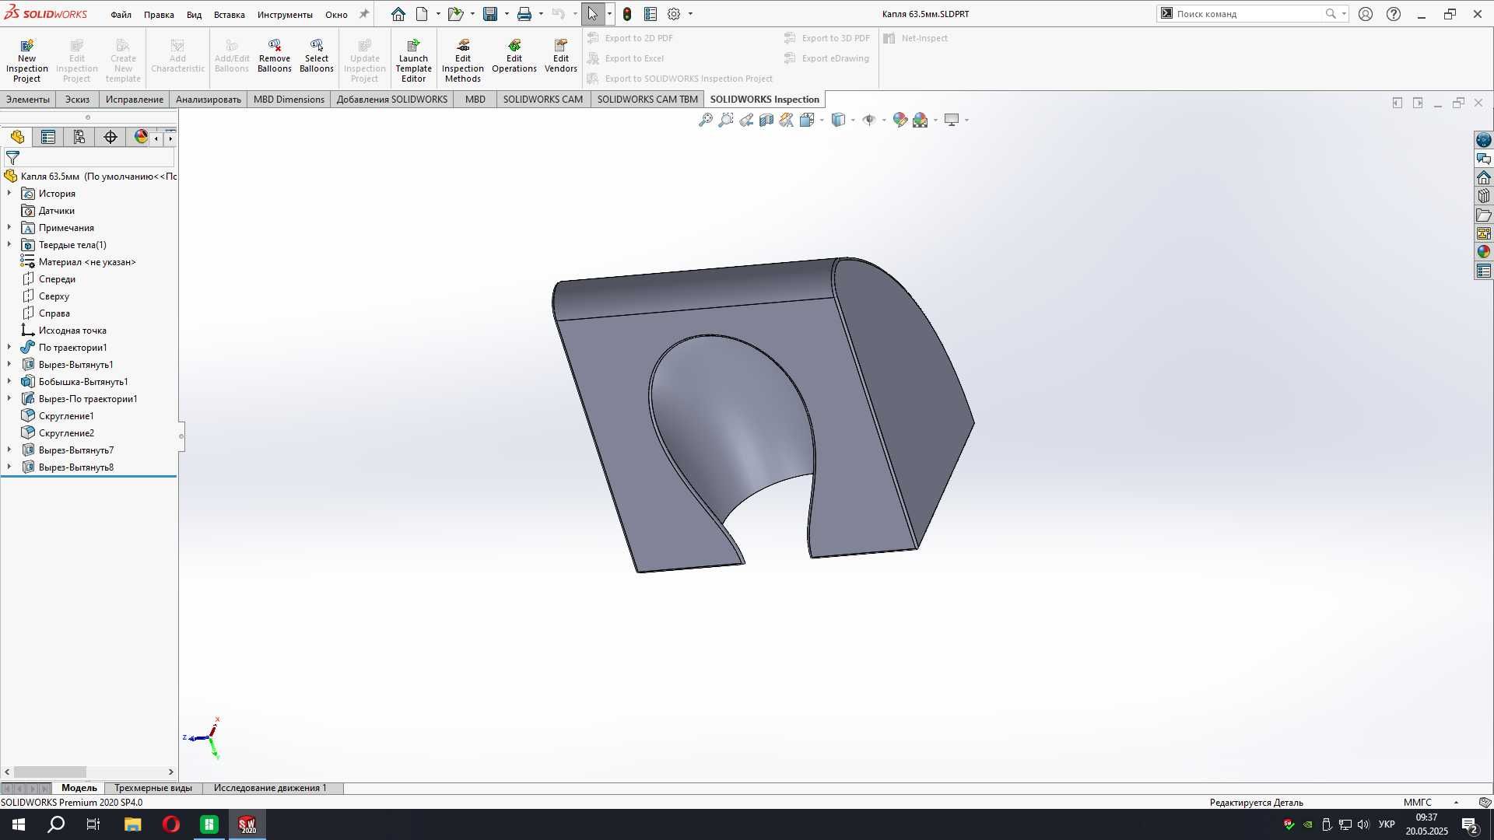Open FeatureManager design tree tab
Screen dimensions: 1494x840
pos(17,138)
